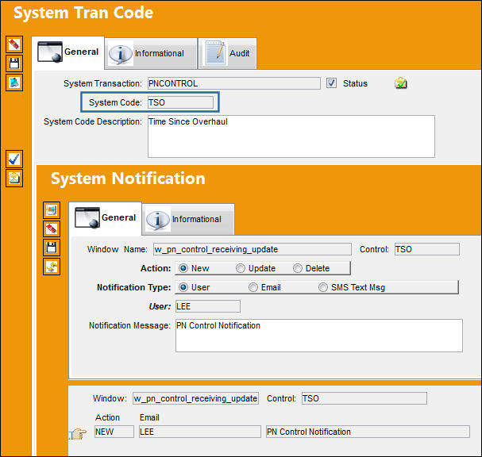Viewport: 482px width, 457px height.
Task: Open General tab in System Tran Code
Action: tap(68, 52)
